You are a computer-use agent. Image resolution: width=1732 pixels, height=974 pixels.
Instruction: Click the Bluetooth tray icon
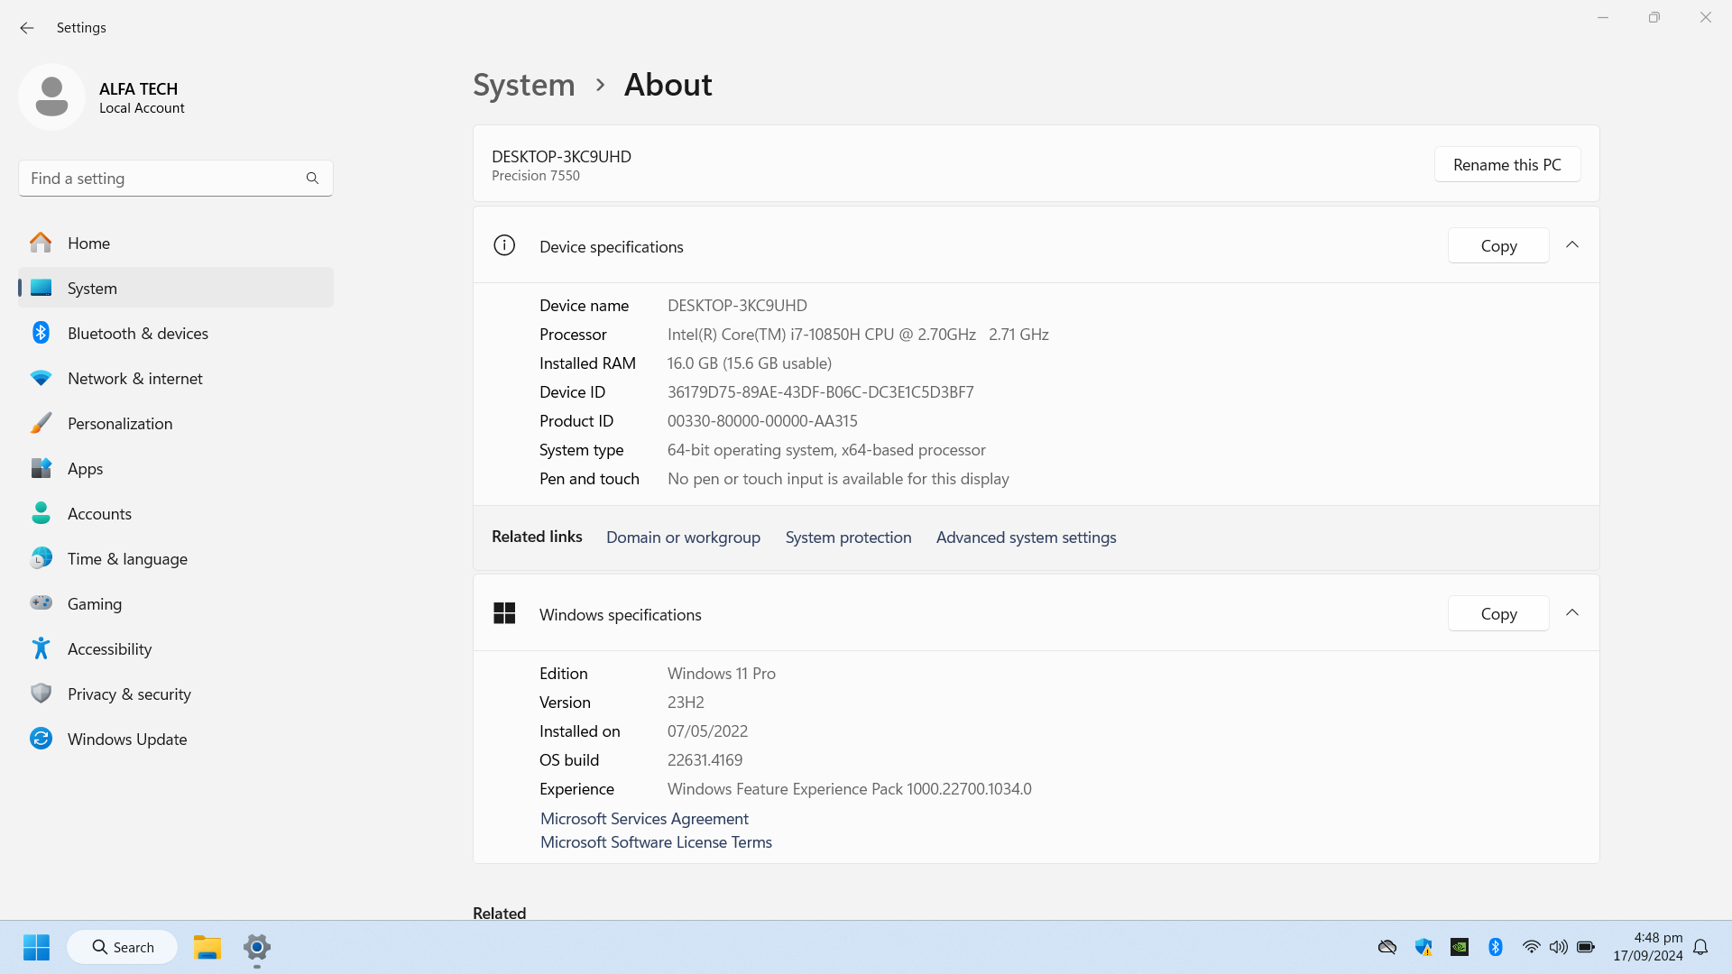coord(1496,947)
